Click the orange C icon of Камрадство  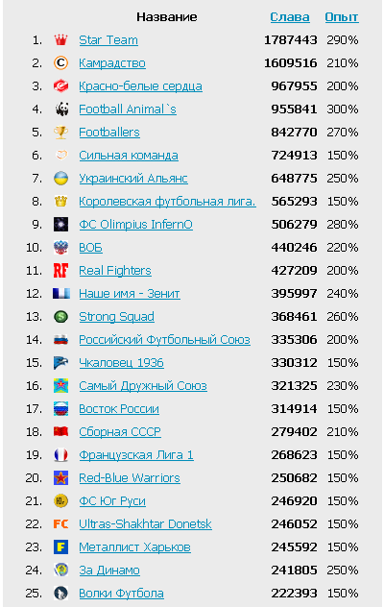pos(60,62)
